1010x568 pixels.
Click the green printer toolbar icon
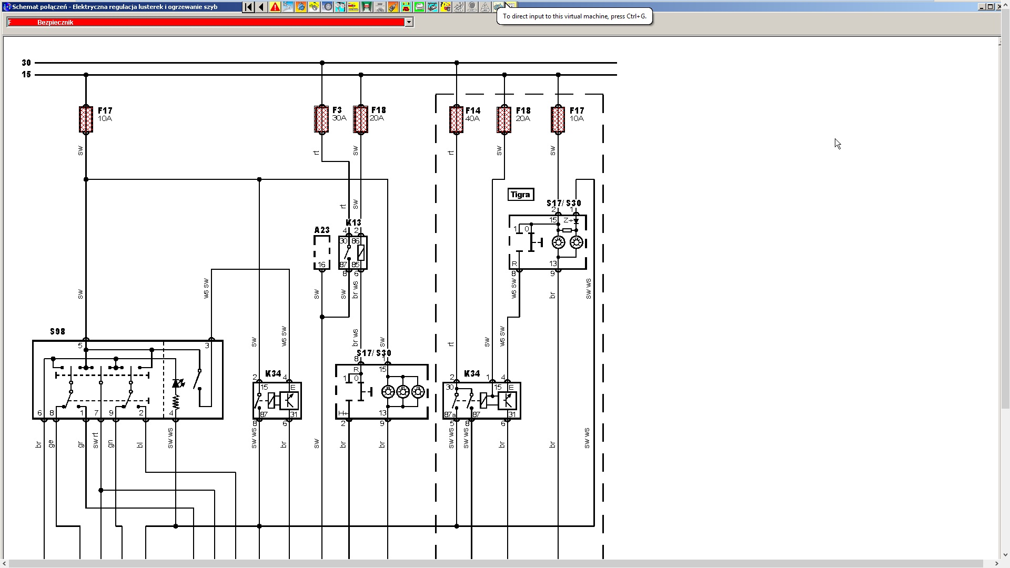419,7
